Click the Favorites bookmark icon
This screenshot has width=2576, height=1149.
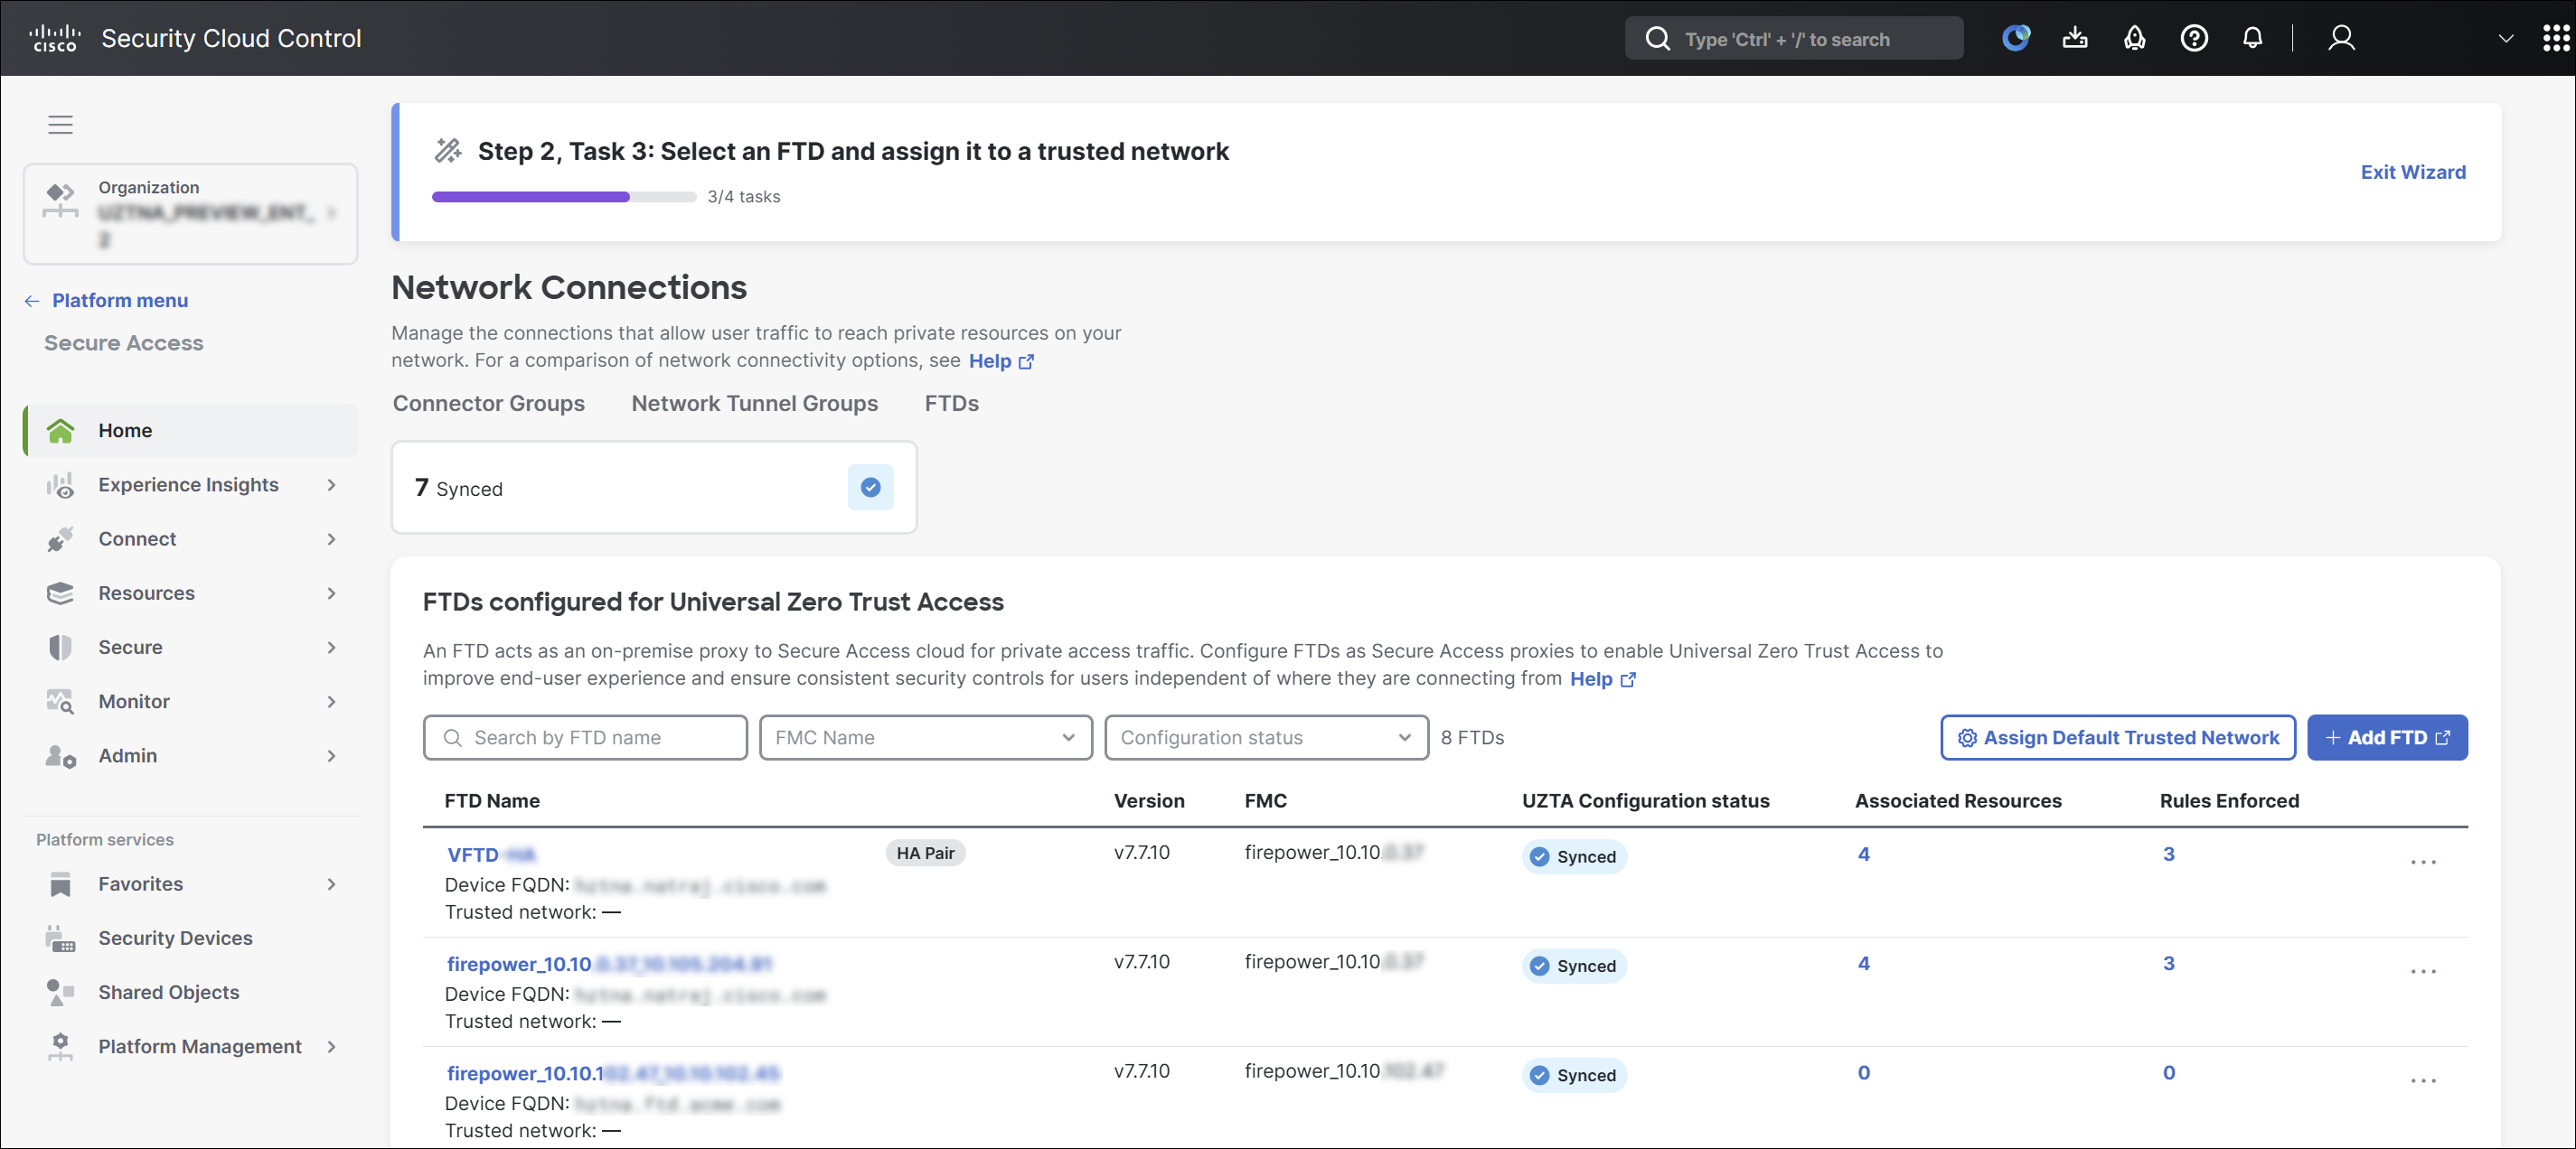(x=60, y=884)
